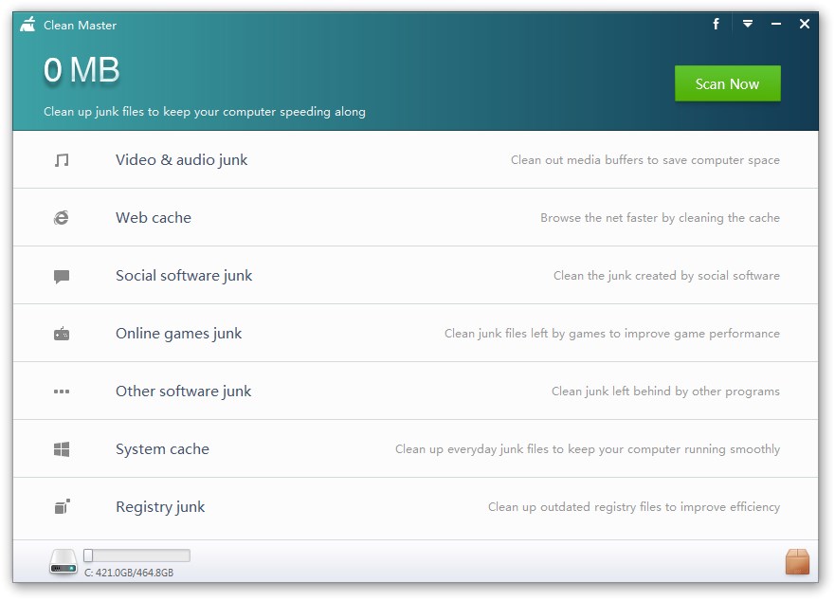Click 'Clean up outdated registry files' description
The width and height of the screenshot is (835, 601).
coord(634,507)
